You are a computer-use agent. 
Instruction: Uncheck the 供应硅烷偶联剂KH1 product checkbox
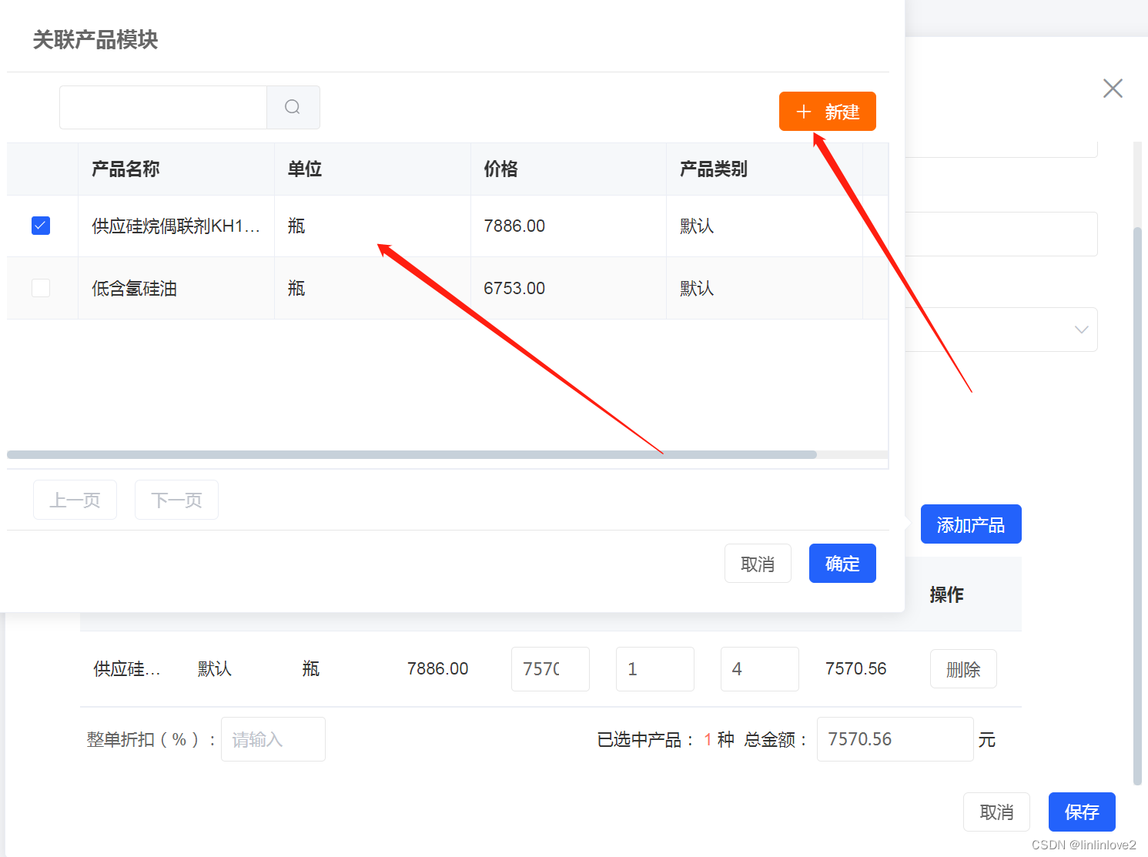coord(41,226)
